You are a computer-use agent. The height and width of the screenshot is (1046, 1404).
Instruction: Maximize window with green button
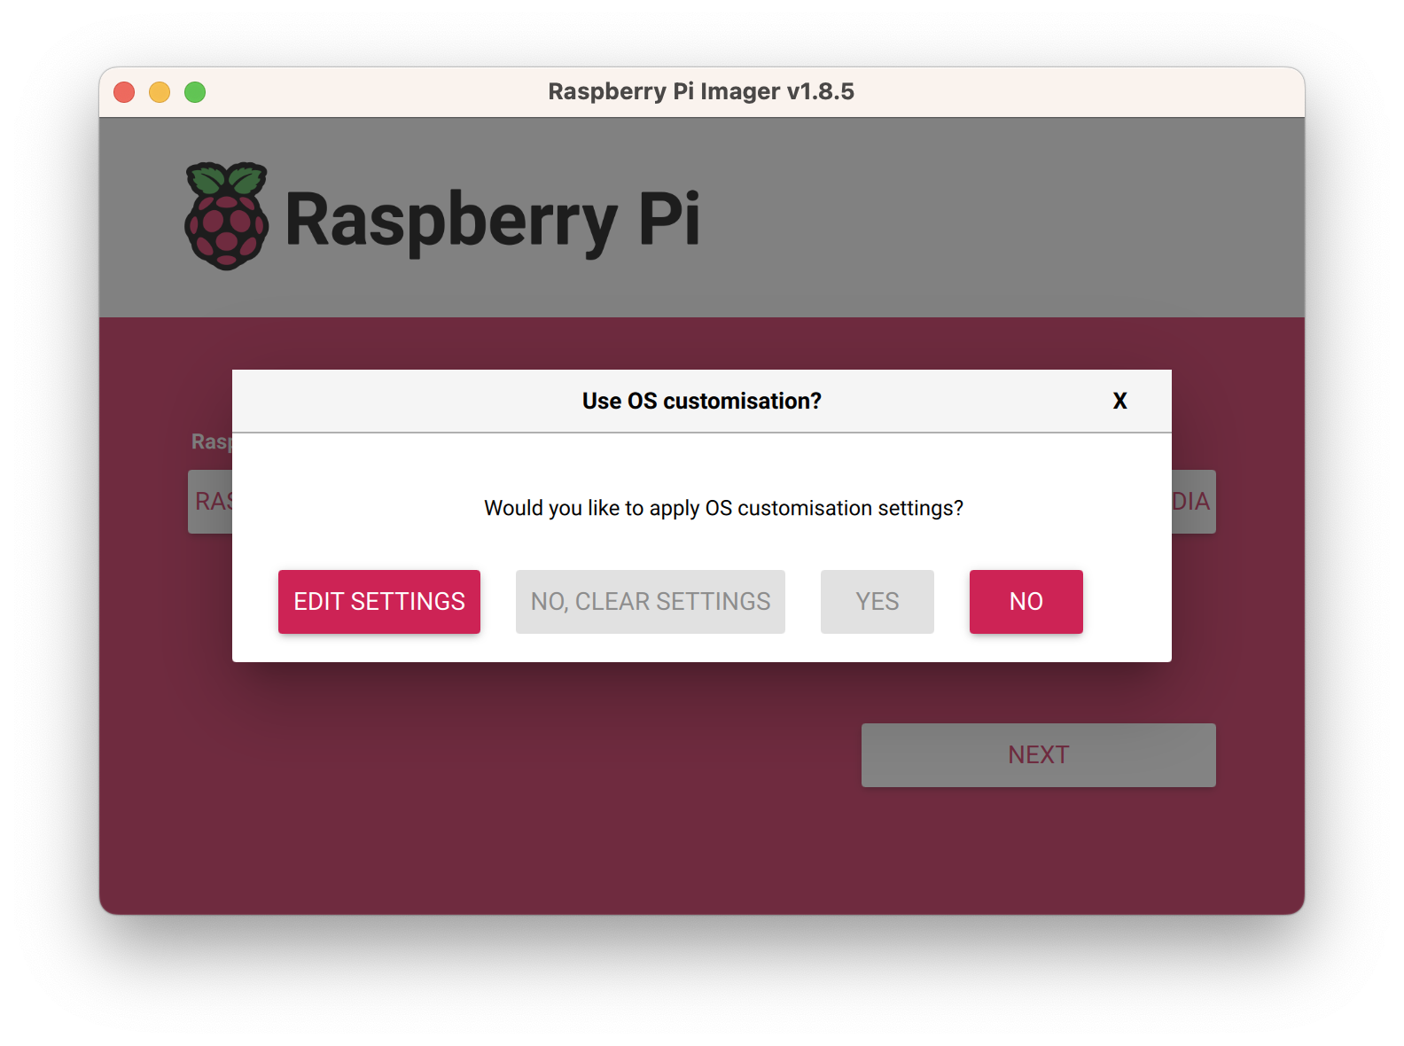pos(195,92)
